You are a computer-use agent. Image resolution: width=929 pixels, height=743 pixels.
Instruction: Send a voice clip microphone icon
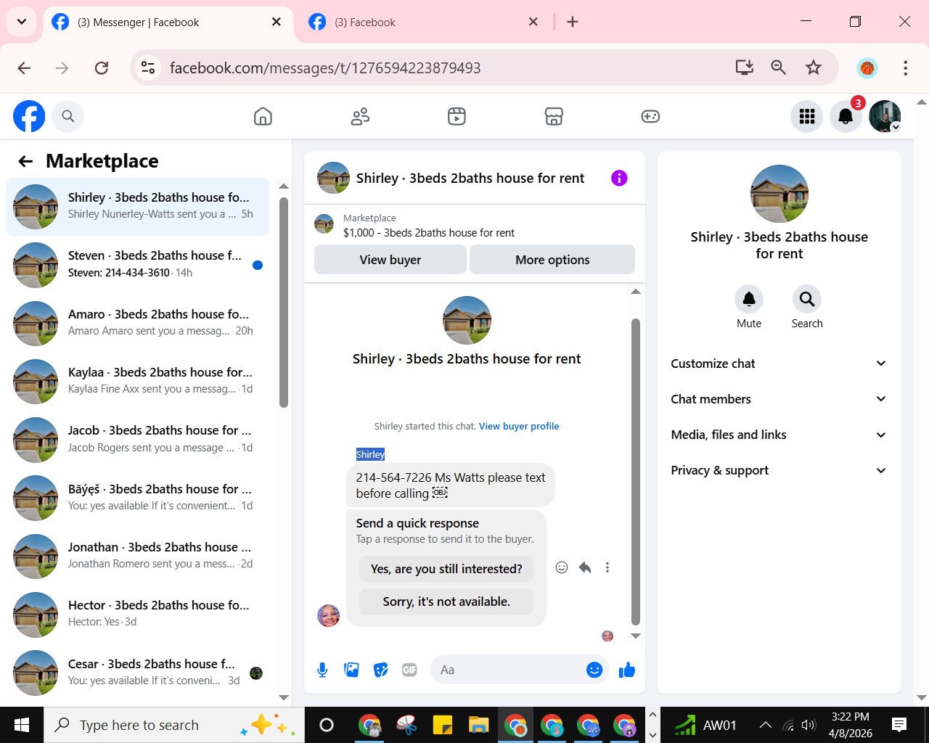(322, 670)
